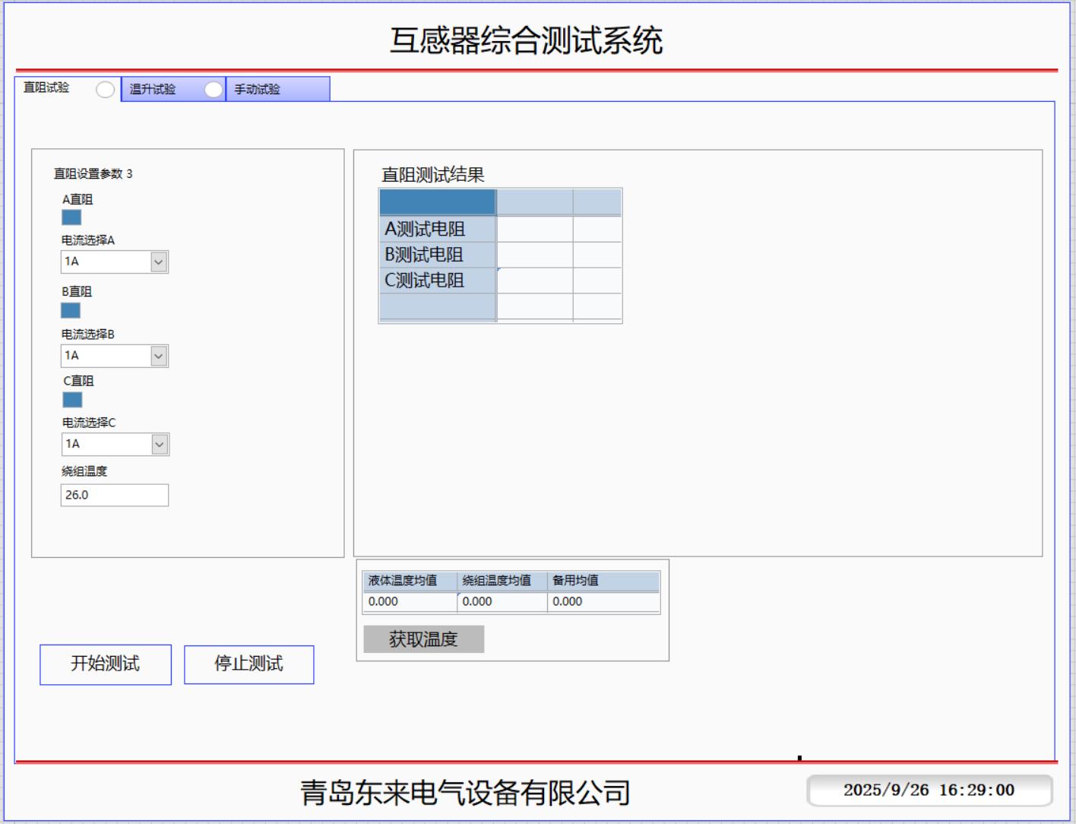Toggle the B直阻 blue square switch
1076x824 pixels.
pos(71,310)
